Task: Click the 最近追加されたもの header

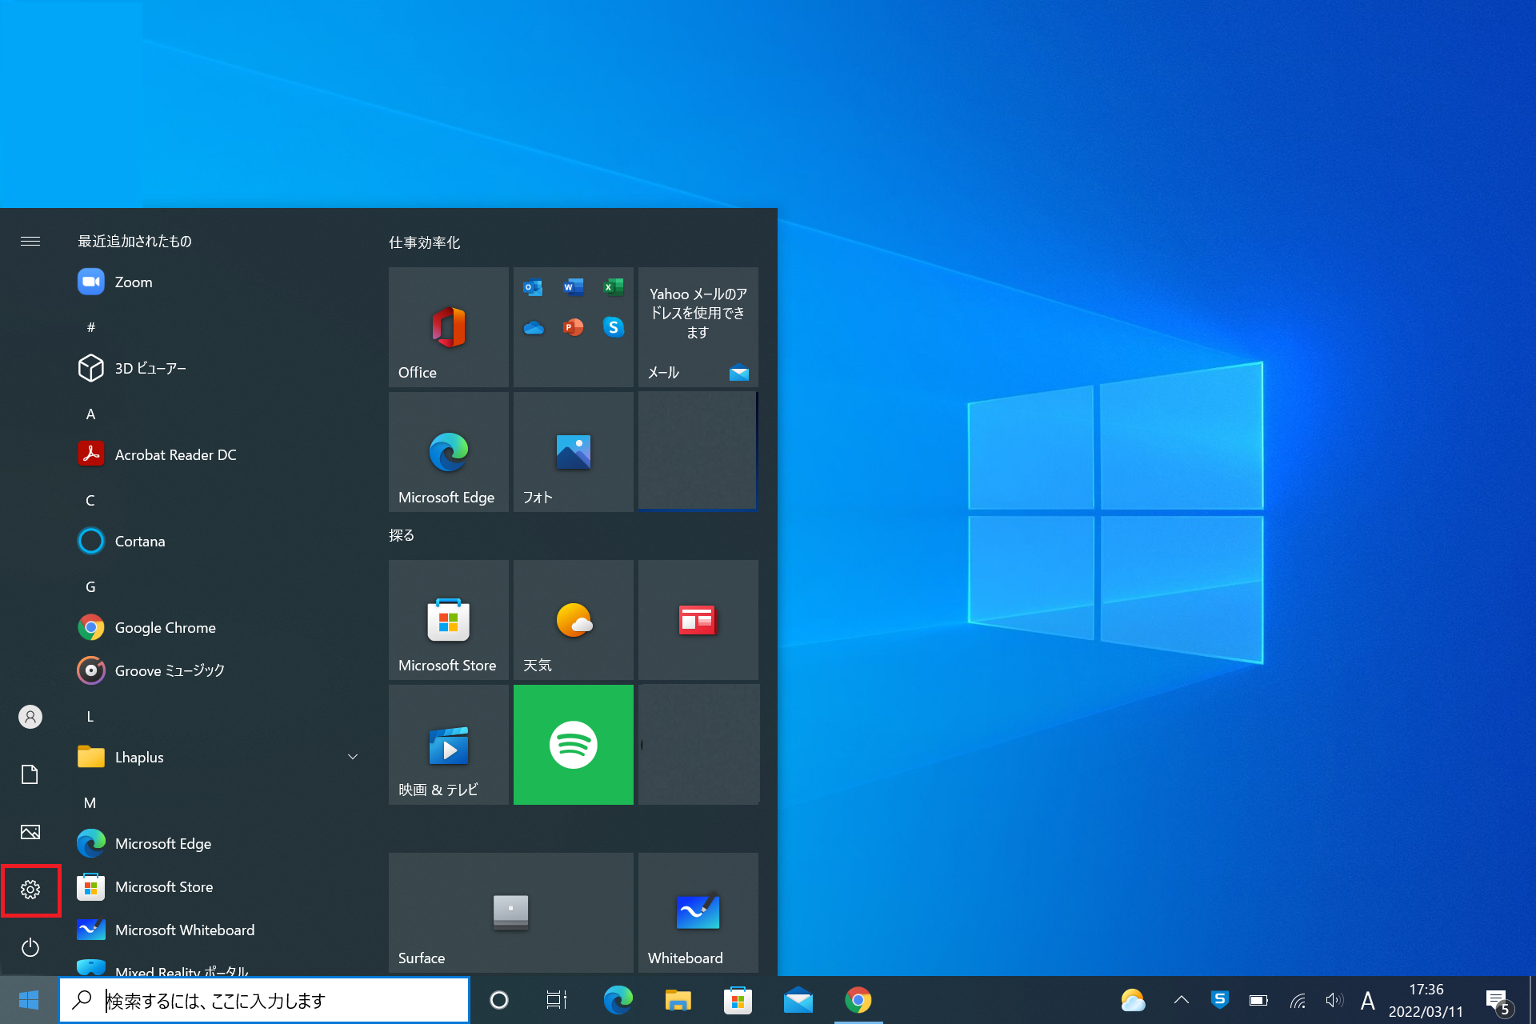Action: (134, 241)
